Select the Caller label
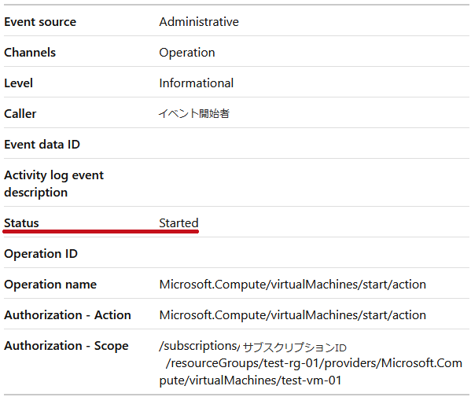The image size is (471, 397). [20, 114]
